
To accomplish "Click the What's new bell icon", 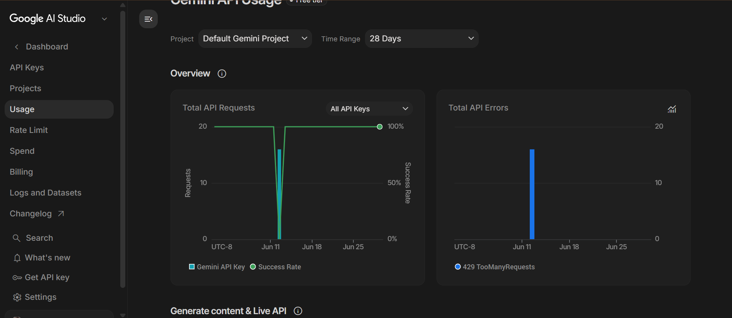I will (x=17, y=258).
